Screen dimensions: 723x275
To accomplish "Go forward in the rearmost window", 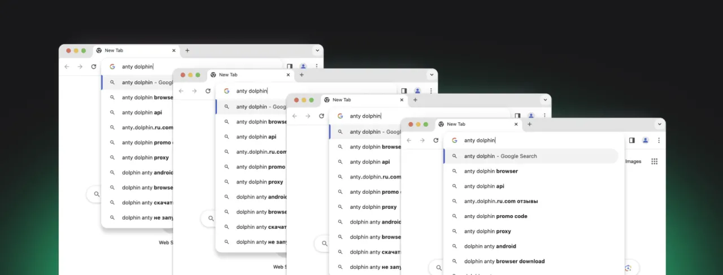I will pyautogui.click(x=80, y=67).
